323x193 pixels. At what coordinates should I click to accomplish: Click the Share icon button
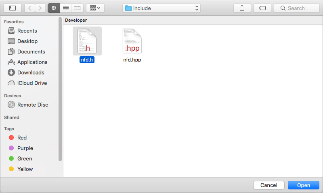[x=242, y=8]
